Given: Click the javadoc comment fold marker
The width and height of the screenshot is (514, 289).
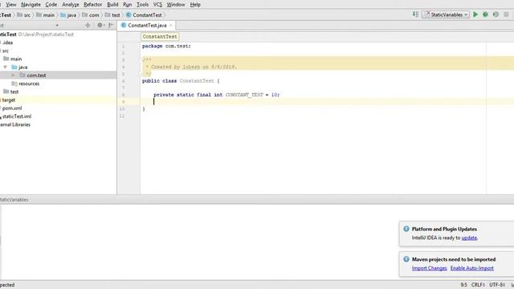Looking at the screenshot, I should (x=141, y=60).
